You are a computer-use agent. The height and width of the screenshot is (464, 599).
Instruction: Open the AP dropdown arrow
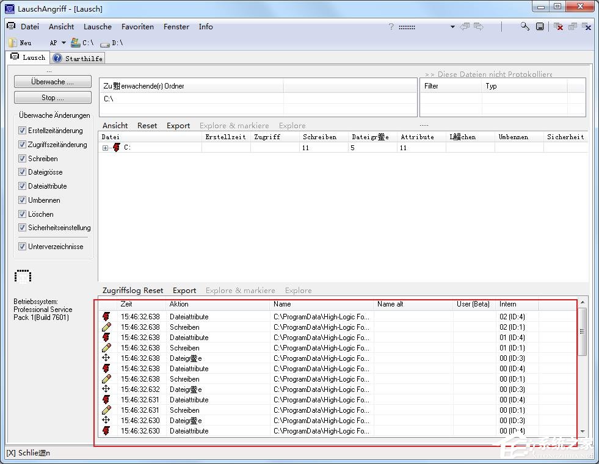coord(64,43)
